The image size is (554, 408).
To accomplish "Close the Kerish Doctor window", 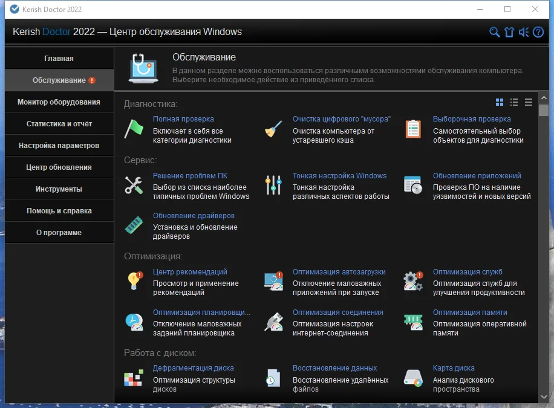I will point(535,9).
